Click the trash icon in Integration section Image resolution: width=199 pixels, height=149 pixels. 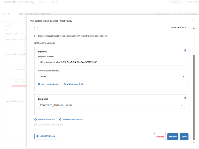tap(185, 98)
